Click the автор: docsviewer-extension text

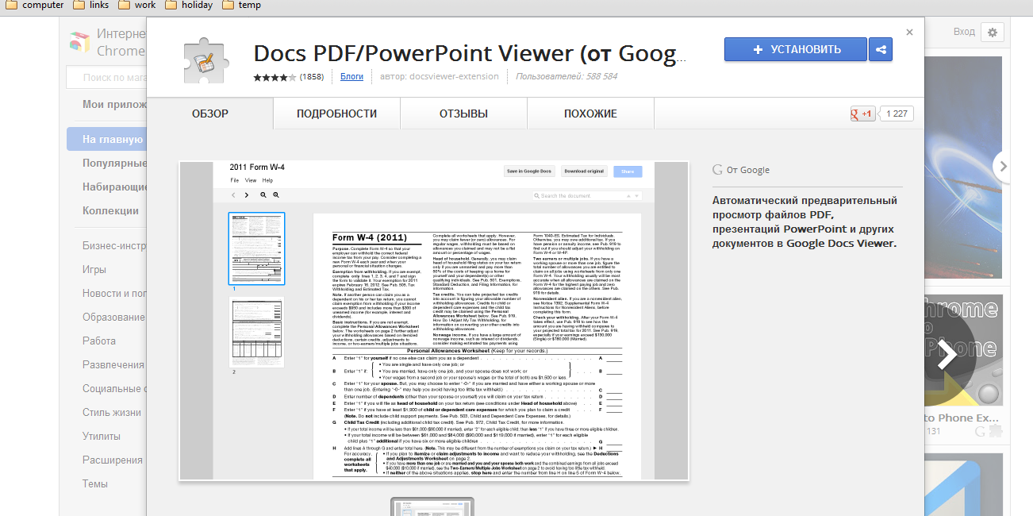(x=440, y=77)
